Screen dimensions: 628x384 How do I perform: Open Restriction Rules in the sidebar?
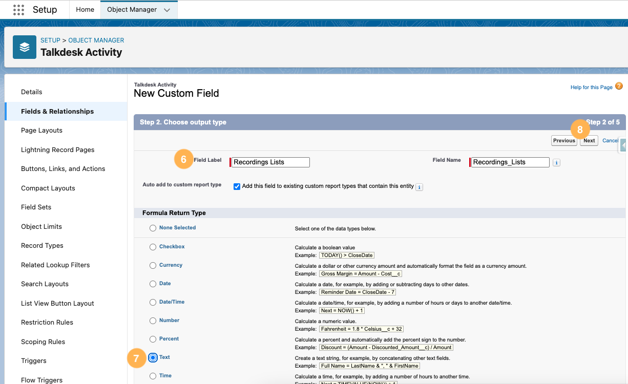click(47, 323)
